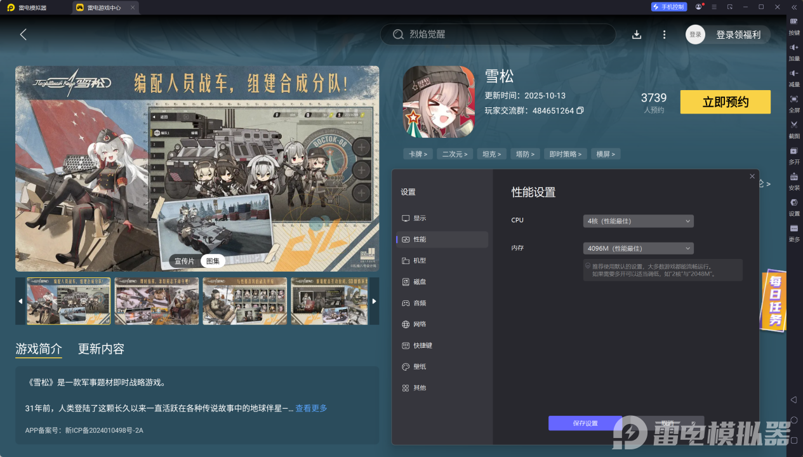Increase volume with the 加量 icon

(794, 48)
